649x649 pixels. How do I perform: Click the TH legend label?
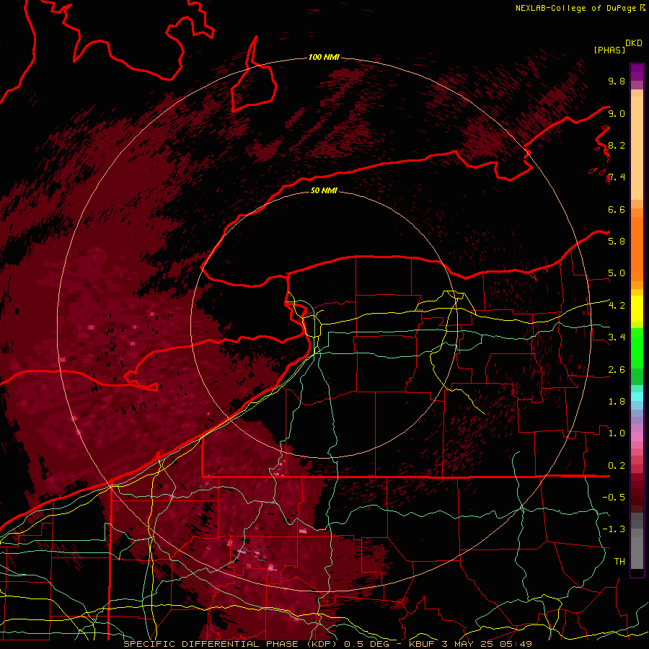coord(619,562)
